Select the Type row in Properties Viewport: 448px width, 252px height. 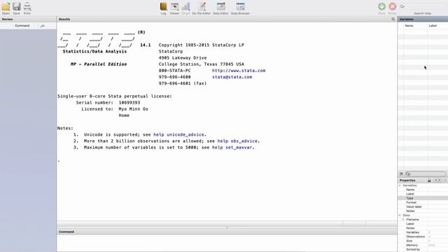pos(423,198)
